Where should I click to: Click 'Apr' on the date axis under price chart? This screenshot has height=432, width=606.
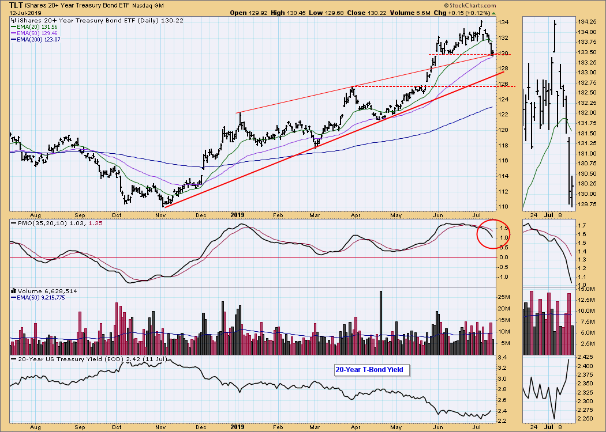click(x=356, y=215)
